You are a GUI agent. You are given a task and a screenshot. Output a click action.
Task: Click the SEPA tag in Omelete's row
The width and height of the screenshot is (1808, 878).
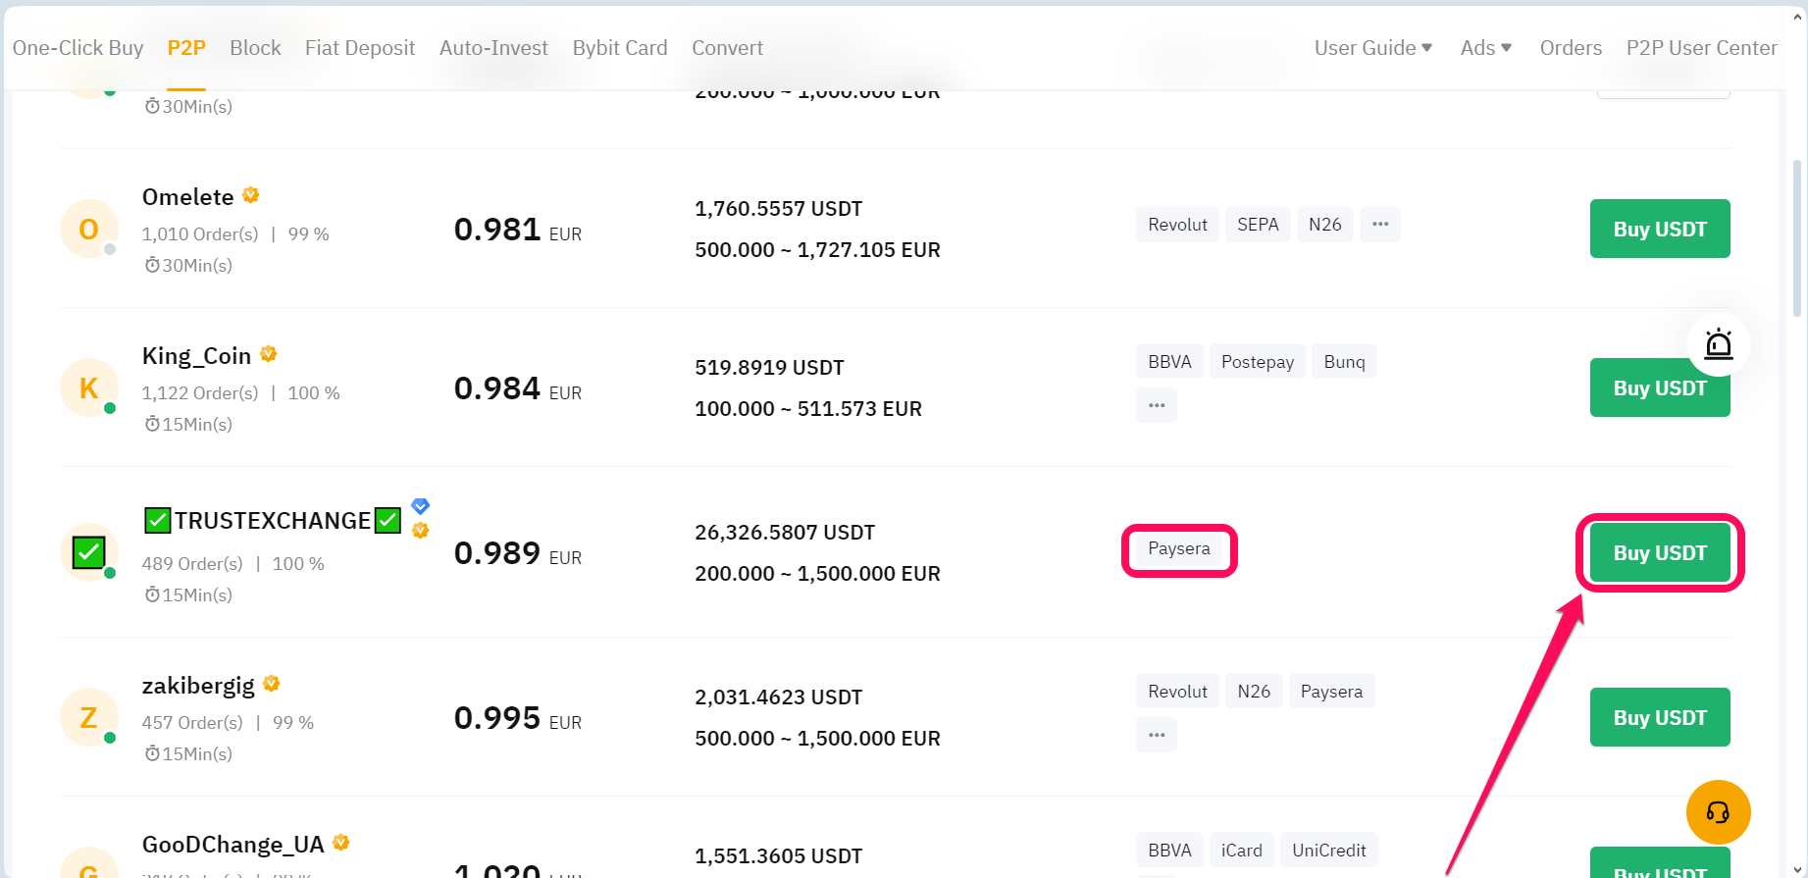click(x=1258, y=224)
